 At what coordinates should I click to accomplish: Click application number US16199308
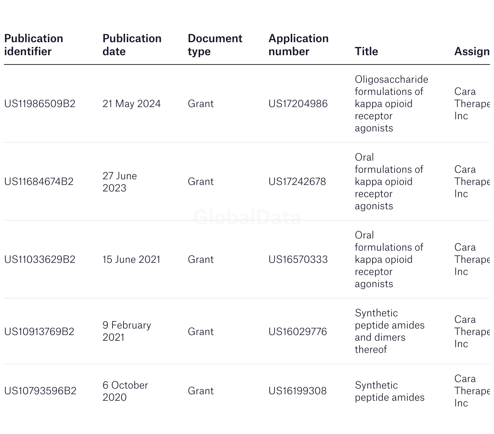click(297, 391)
